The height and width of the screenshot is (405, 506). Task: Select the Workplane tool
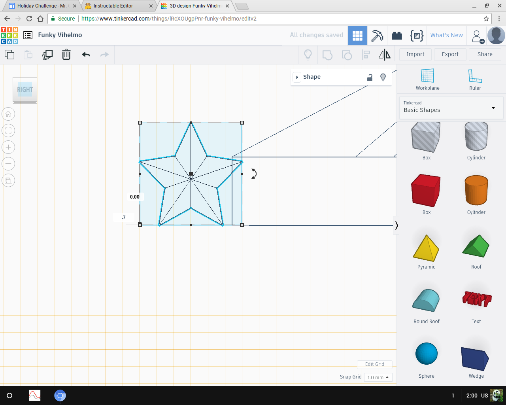pos(427,79)
